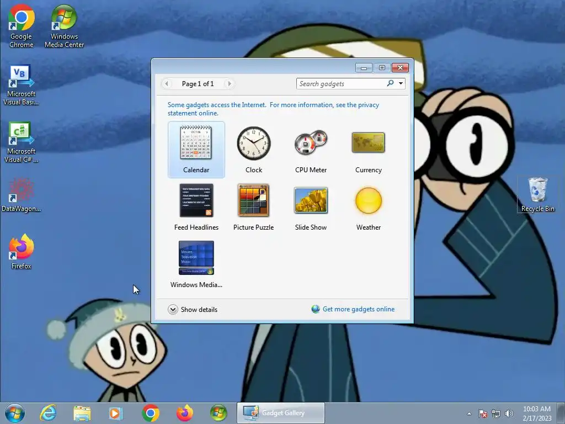Pick the CPU Meter gadget

311,149
